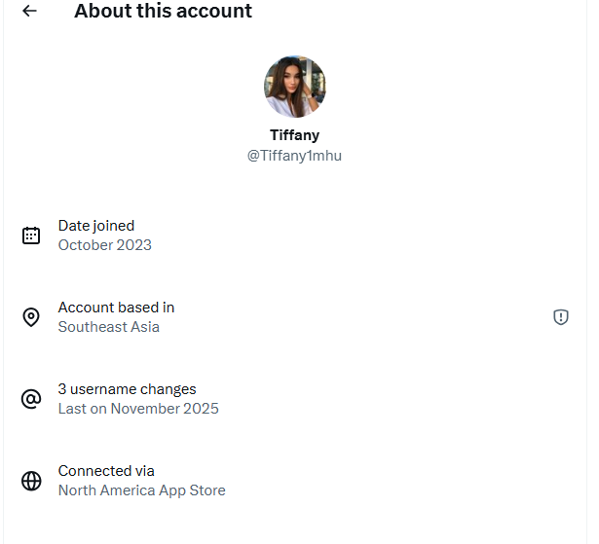Open the @Tiffany1mhu handle
The height and width of the screenshot is (544, 599).
294,156
